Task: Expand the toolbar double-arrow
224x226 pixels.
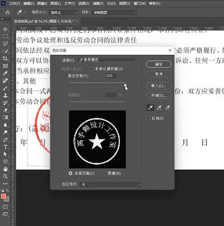Action: click(2, 19)
